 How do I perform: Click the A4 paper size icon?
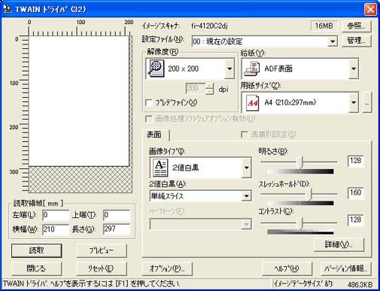[x=253, y=103]
